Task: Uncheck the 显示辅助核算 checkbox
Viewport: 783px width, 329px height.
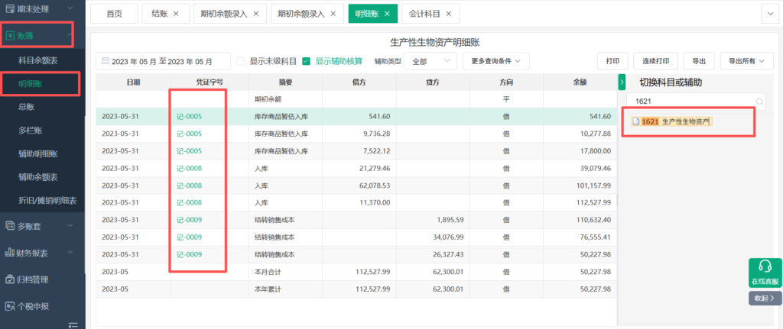Action: coord(306,61)
